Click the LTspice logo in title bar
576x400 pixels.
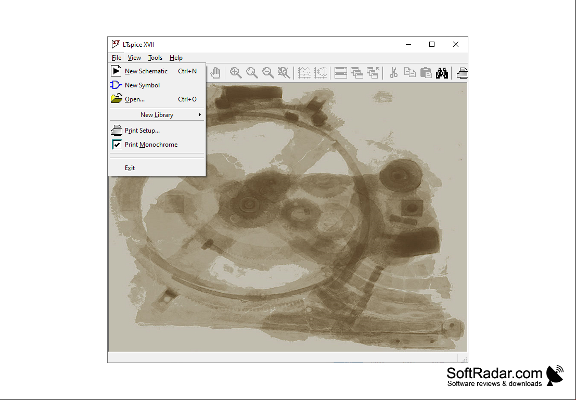click(x=116, y=44)
